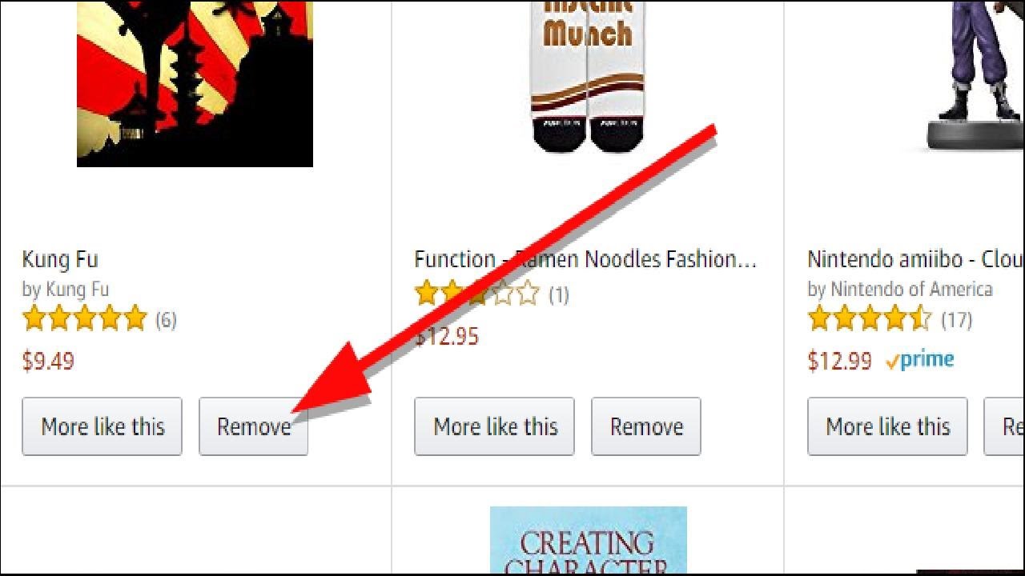Click the star rating for Ramen Noodles item
1025x576 pixels.
[x=477, y=294]
